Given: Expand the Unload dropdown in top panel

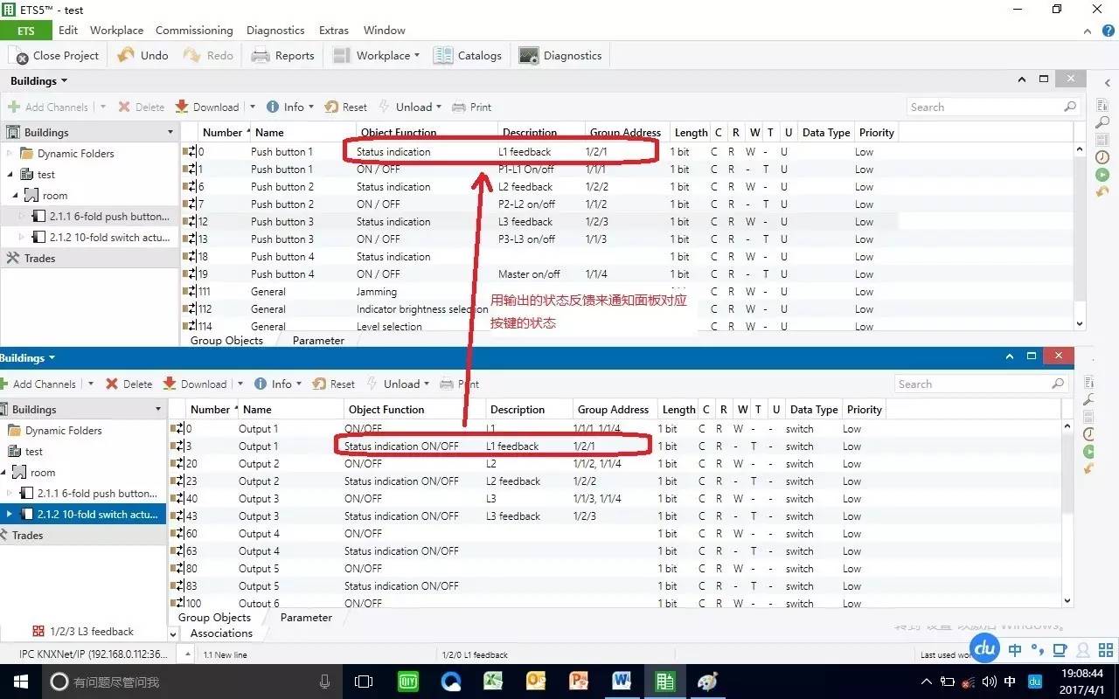Looking at the screenshot, I should click(439, 107).
